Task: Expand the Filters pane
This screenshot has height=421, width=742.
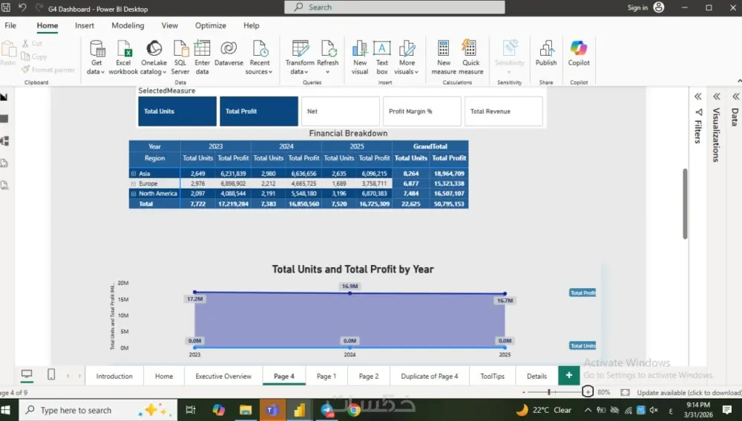Action: point(698,97)
